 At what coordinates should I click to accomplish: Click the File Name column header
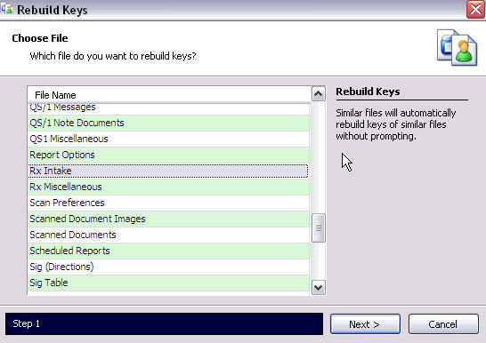coord(169,95)
